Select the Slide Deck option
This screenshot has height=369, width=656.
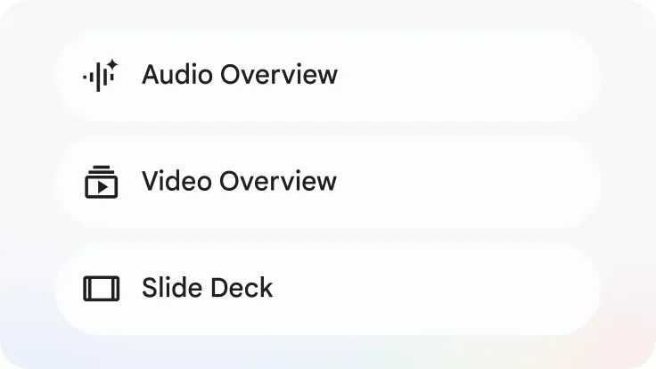pos(328,289)
